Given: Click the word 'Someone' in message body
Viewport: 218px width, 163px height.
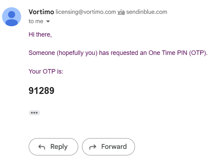Looking at the screenshot, I should (x=42, y=53).
